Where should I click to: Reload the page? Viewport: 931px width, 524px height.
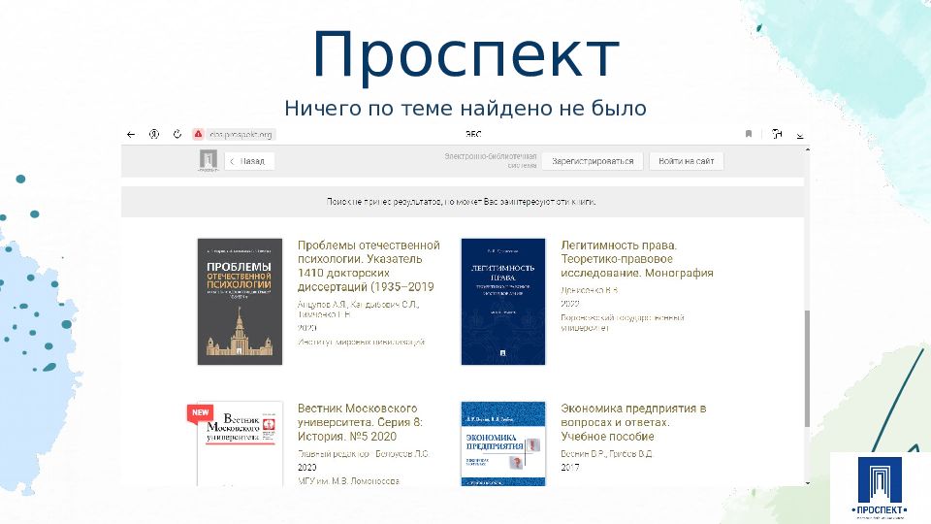(177, 134)
